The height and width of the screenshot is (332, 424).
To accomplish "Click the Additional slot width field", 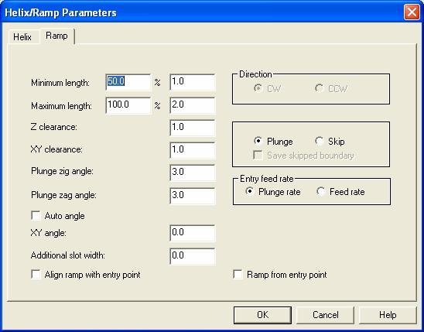I will point(192,256).
